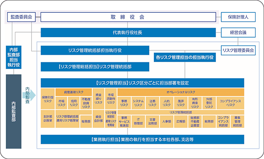
Task: Click the 内部監査 arrow icon
Action: pos(29,95)
